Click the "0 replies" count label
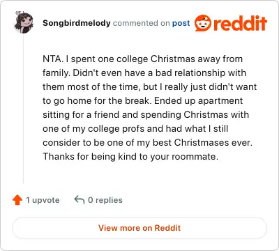This screenshot has height=251, width=279. pos(105,200)
